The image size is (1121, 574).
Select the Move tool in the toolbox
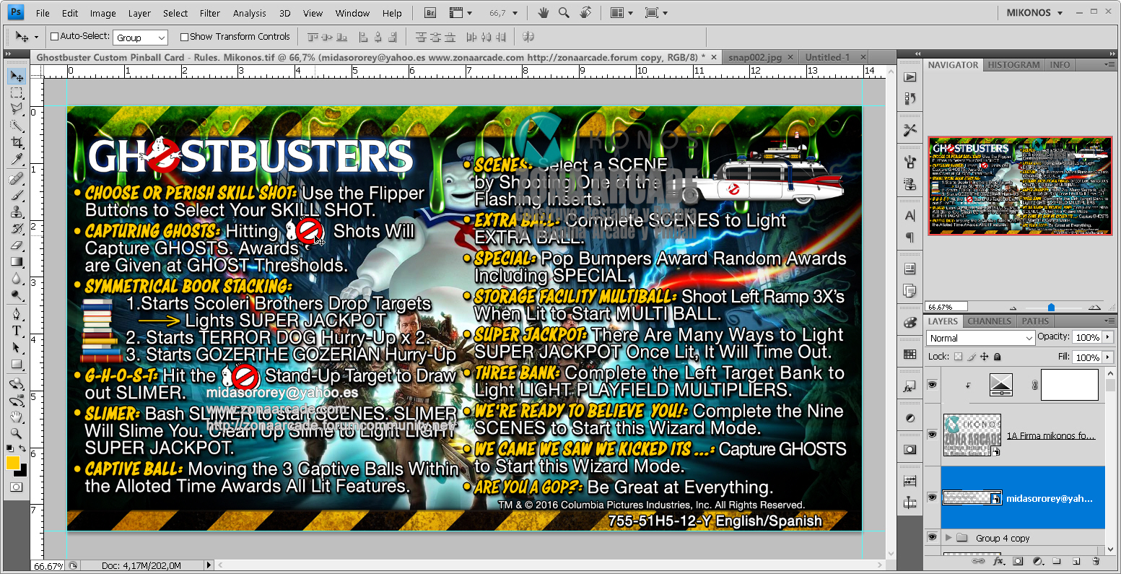[17, 77]
